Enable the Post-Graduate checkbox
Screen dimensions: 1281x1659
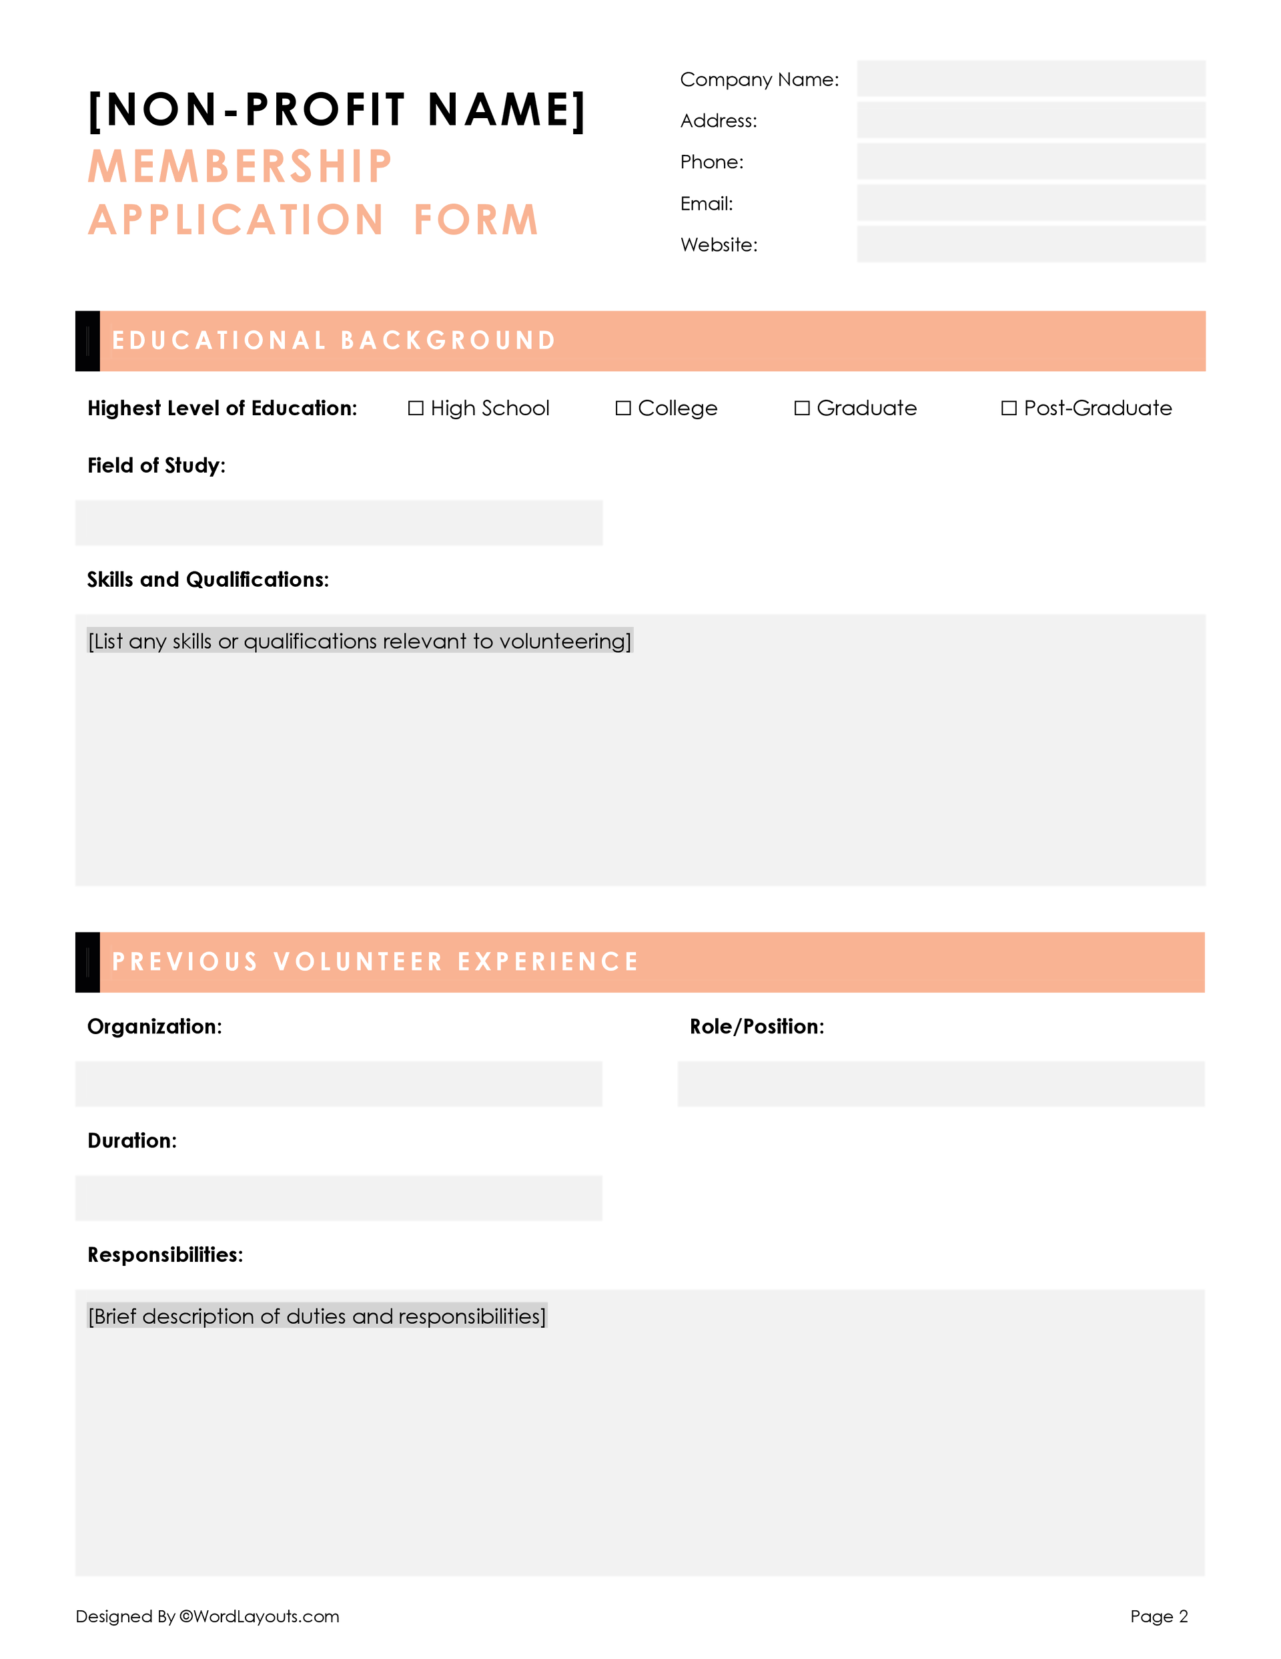click(x=1008, y=409)
